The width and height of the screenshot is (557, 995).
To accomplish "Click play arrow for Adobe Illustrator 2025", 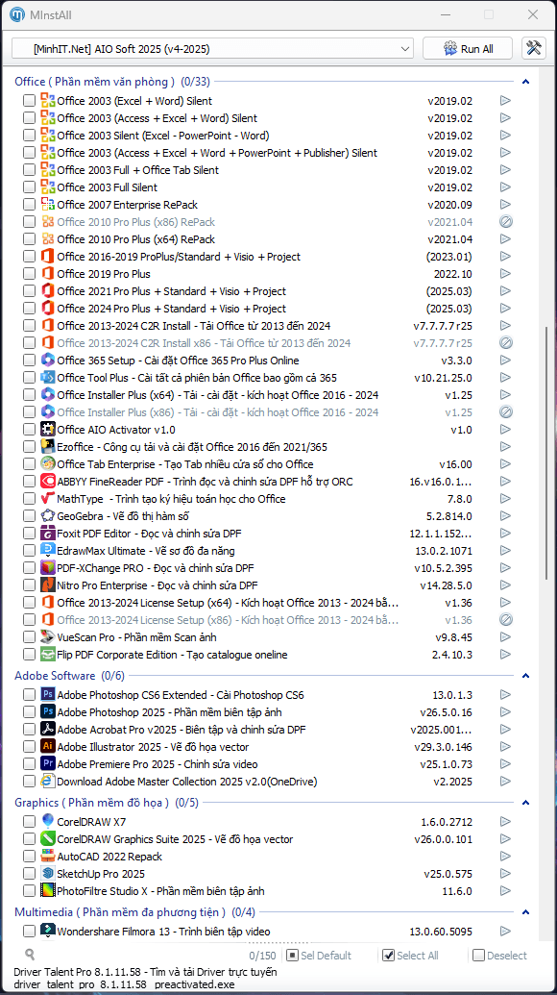I will (x=506, y=747).
